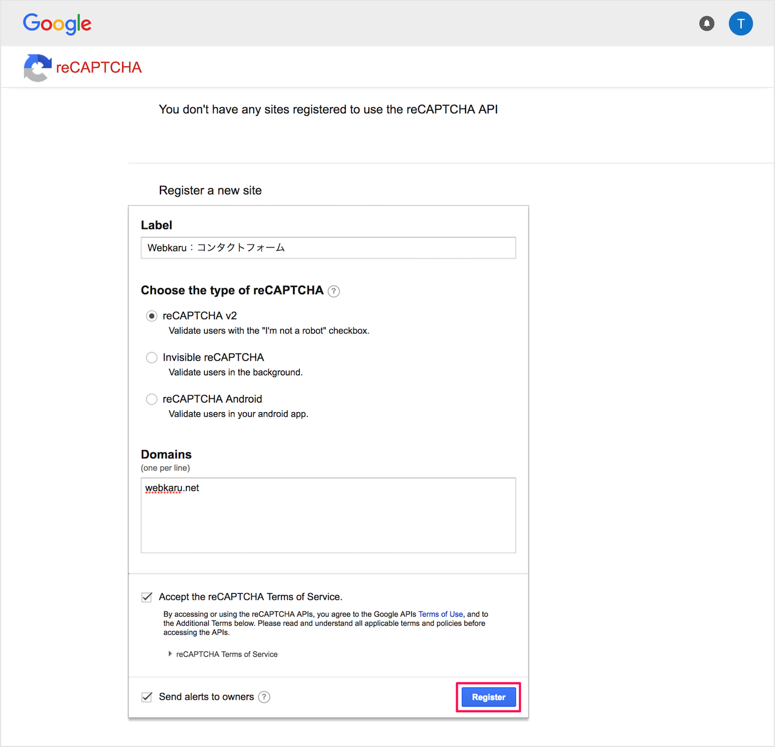Click the "Register a new site" heading
775x747 pixels.
pos(210,191)
